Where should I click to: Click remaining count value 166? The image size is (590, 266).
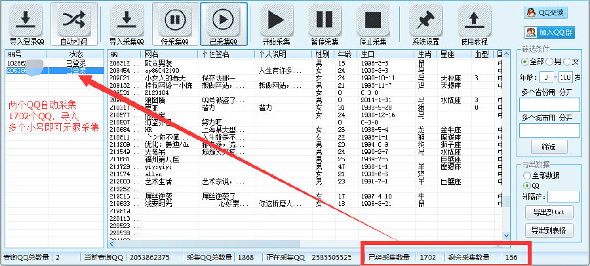coord(511,257)
